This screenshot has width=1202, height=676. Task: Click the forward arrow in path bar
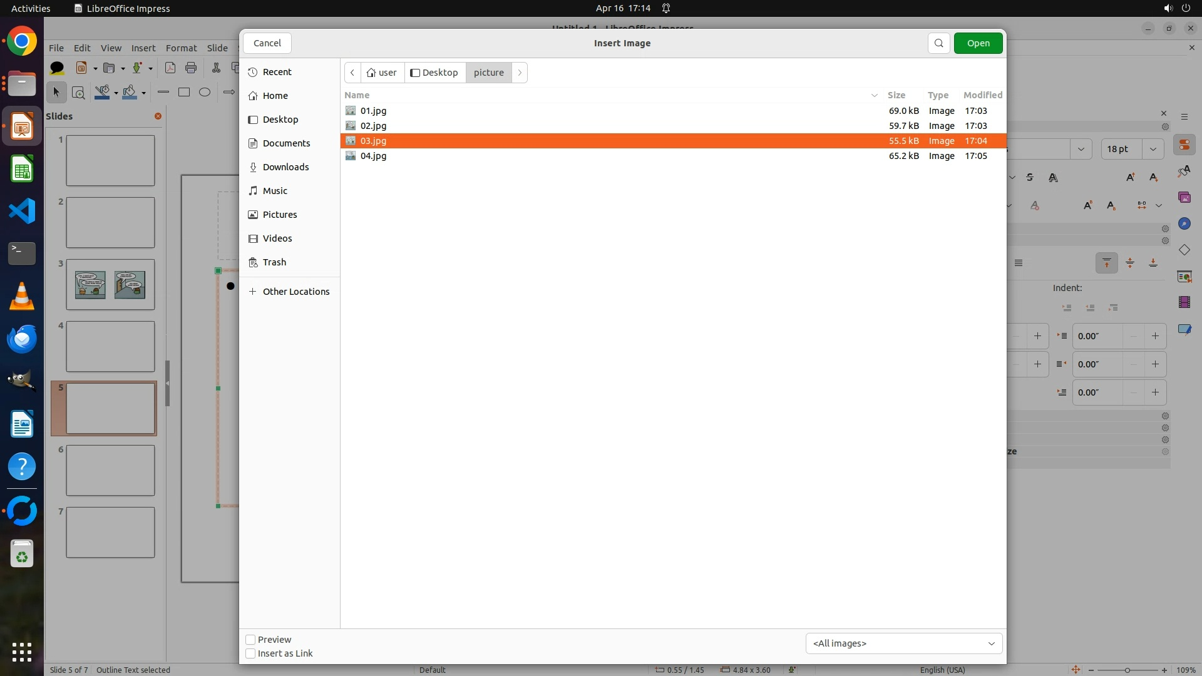520,73
